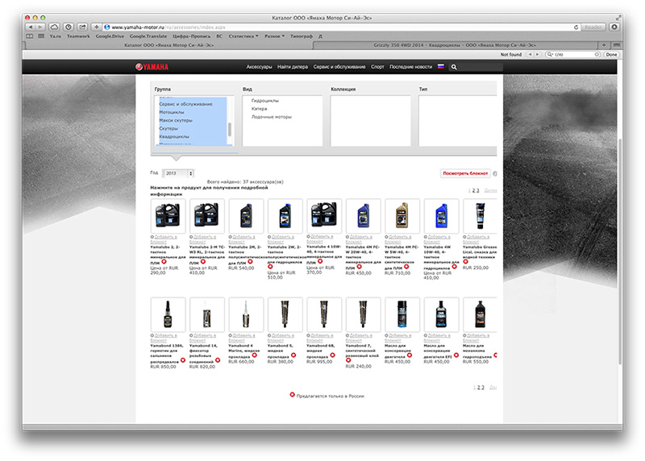This screenshot has height=461, width=645.
Task: Open the Год 2013 year dropdown
Action: 178,173
